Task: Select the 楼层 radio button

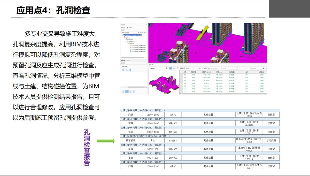Action: (203, 68)
